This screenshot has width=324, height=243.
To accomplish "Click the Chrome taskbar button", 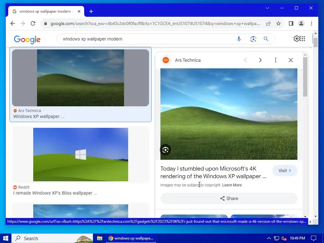I will (x=131, y=238).
